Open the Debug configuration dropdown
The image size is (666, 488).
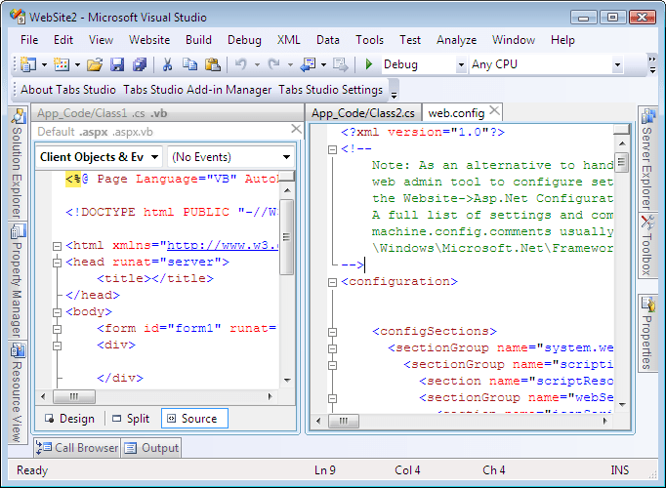tap(461, 65)
